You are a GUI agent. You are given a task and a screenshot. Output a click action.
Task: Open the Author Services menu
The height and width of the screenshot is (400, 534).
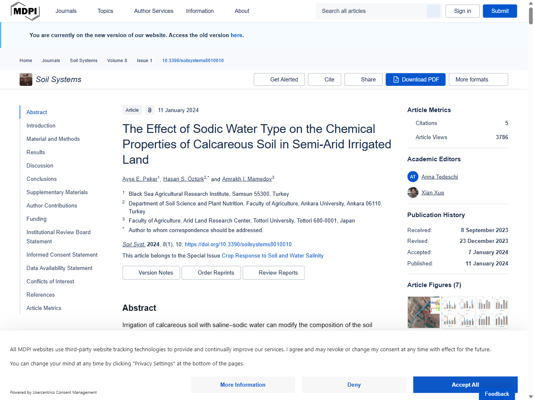154,11
